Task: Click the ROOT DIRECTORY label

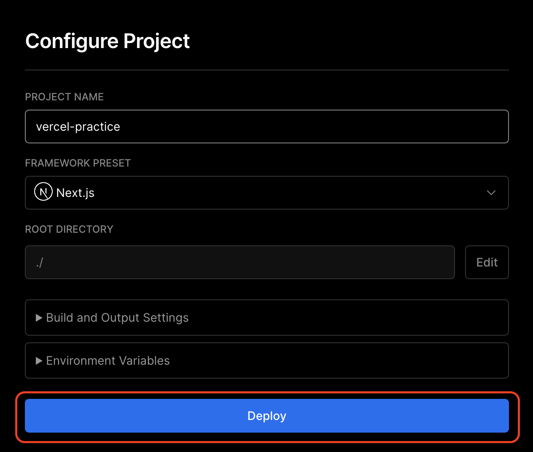Action: tap(69, 229)
